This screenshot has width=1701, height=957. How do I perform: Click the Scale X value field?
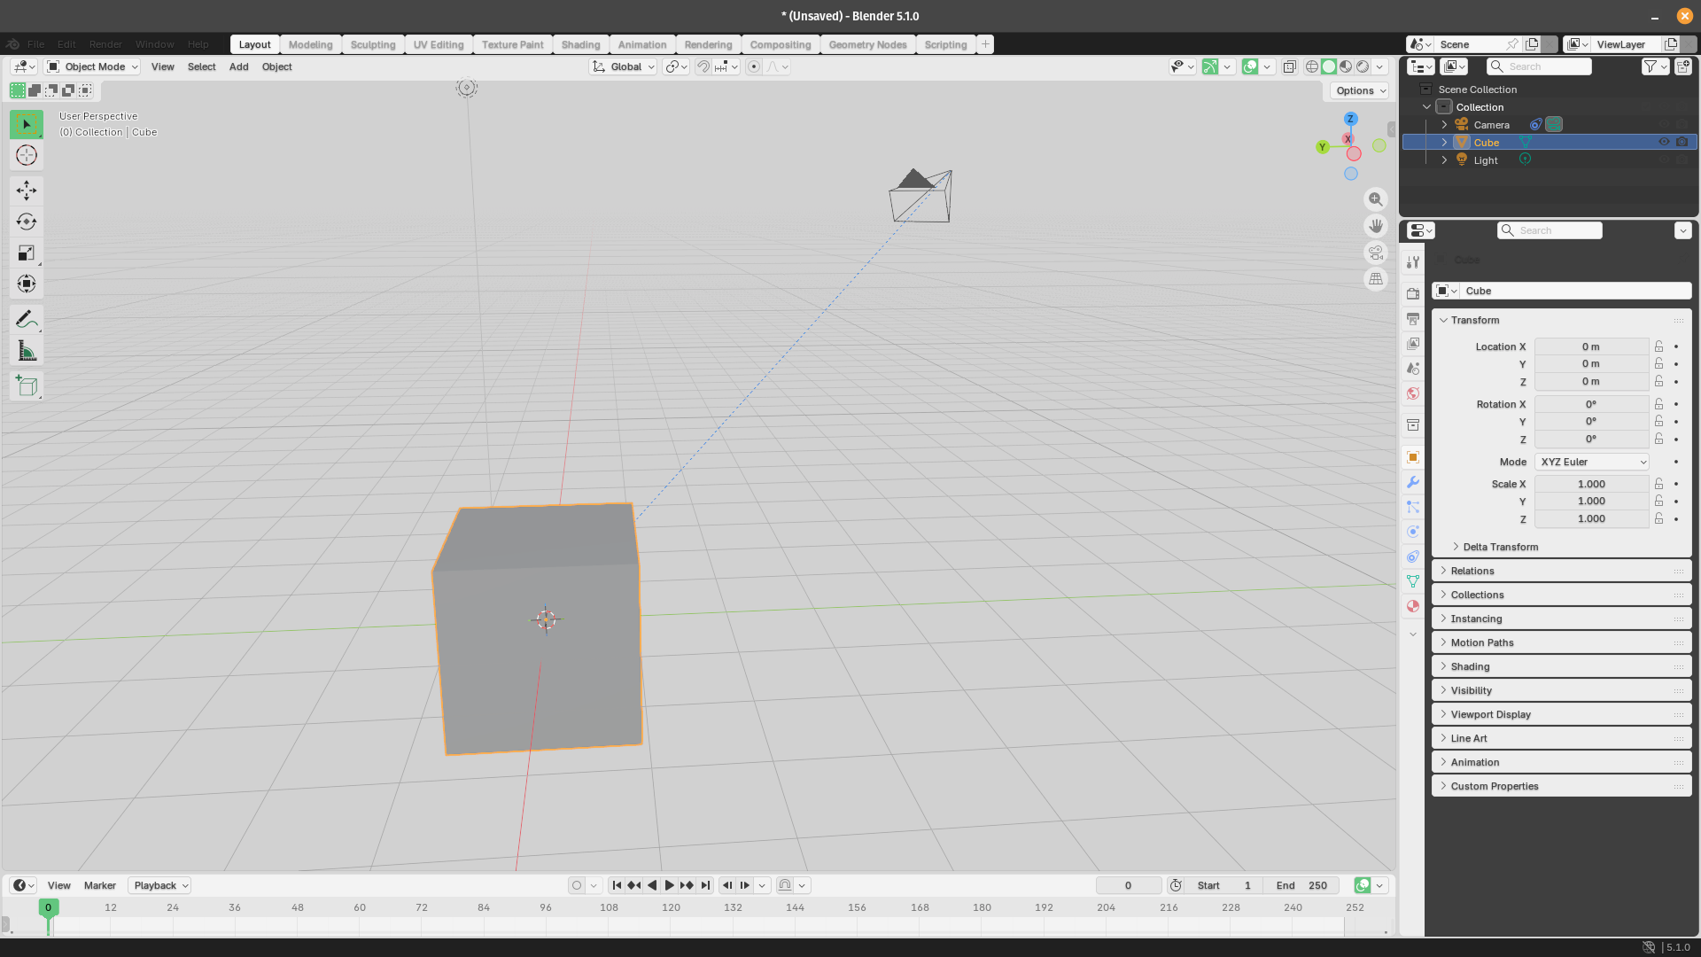[1591, 484]
